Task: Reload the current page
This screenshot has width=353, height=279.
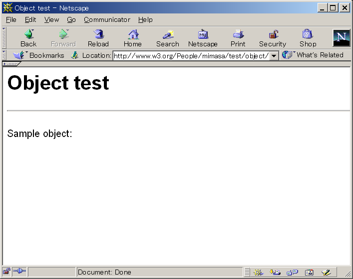Action: (98, 38)
